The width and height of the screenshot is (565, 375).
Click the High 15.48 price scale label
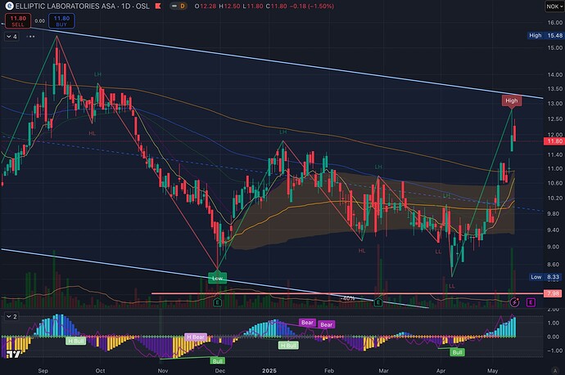tap(545, 36)
